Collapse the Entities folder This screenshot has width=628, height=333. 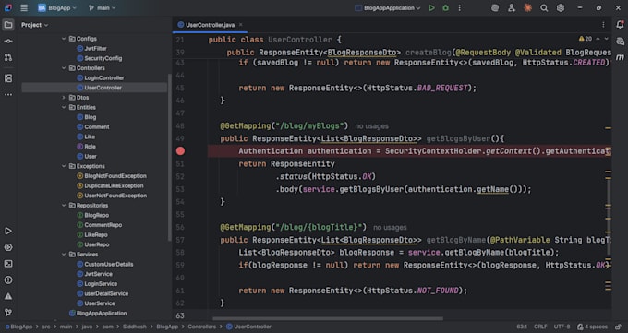[64, 107]
